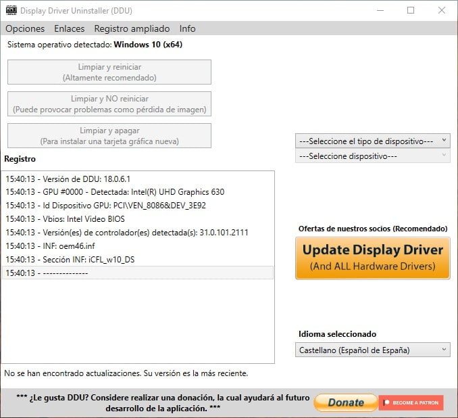
Task: Close the DDU window
Action: click(442, 10)
